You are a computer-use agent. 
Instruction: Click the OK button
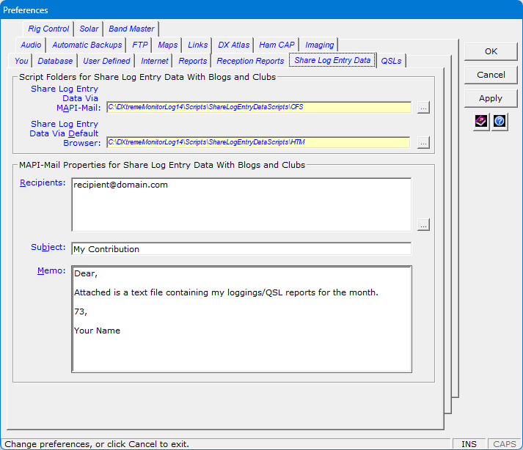491,51
